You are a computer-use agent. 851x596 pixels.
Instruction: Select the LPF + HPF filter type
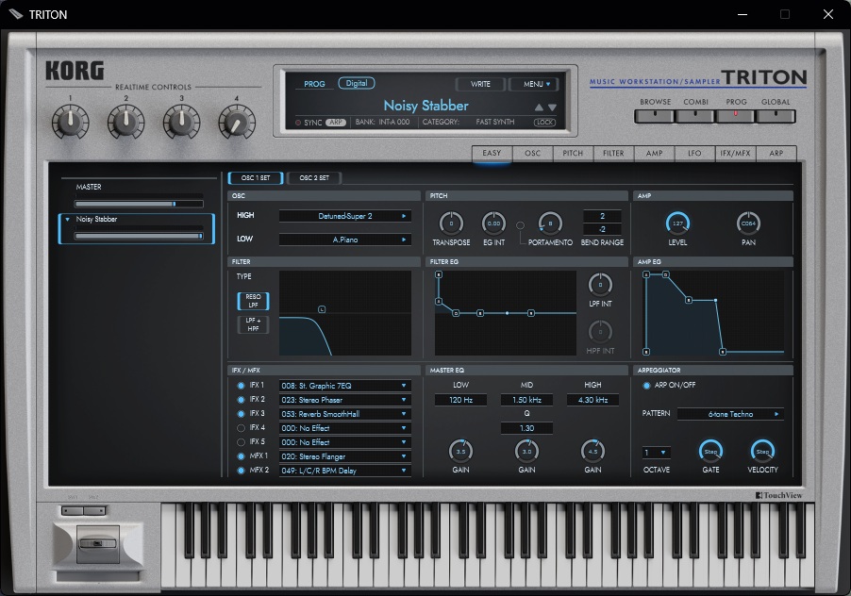click(x=253, y=324)
